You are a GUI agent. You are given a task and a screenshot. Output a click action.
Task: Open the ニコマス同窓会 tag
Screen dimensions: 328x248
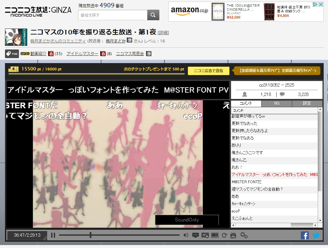[130, 54]
